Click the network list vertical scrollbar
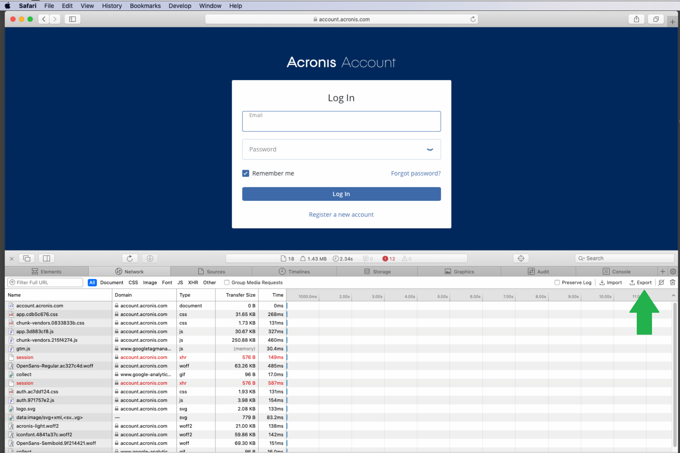The image size is (680, 453). pyautogui.click(x=675, y=375)
